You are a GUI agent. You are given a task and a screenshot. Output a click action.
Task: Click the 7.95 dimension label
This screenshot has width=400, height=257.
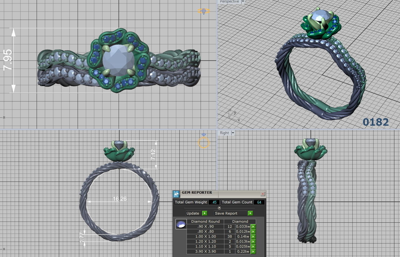[x=8, y=59]
